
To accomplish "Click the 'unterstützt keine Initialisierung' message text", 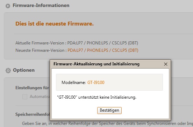I will [107, 97].
